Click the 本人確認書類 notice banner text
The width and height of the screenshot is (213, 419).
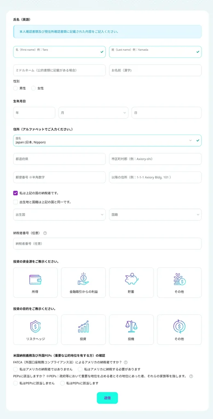pos(69,32)
